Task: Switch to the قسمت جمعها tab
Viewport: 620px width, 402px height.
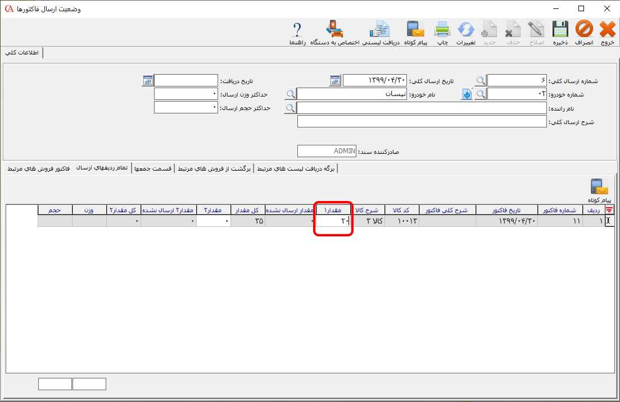Action: [152, 168]
